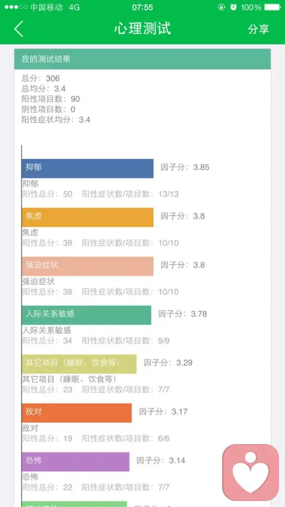This screenshot has width=285, height=507.
Task: Tap the battery indicator icon
Action: click(272, 7)
